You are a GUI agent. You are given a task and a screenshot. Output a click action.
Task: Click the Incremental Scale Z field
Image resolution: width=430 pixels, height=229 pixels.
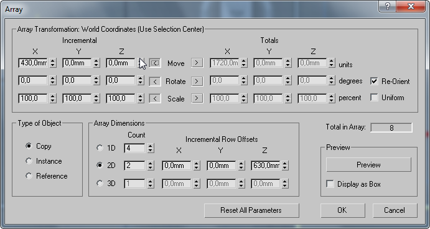(121, 98)
